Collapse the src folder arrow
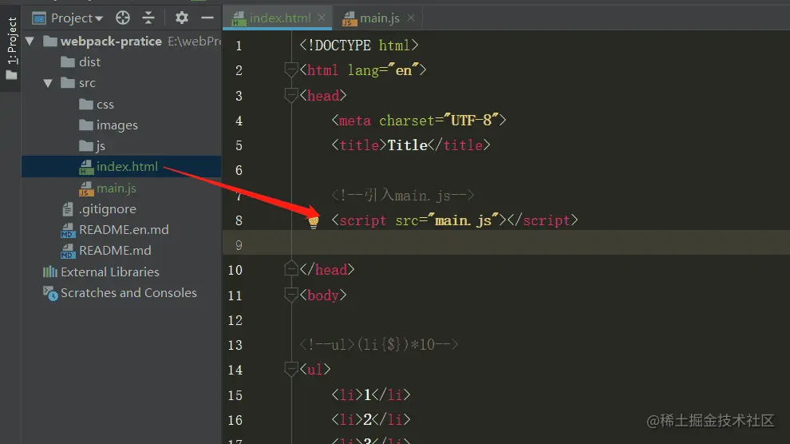This screenshot has height=444, width=790. pyautogui.click(x=48, y=83)
